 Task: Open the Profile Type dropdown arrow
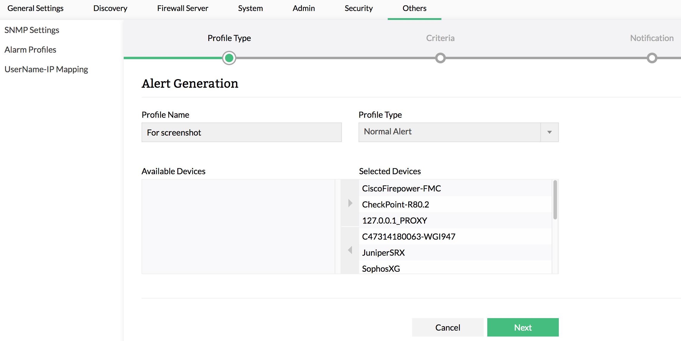pyautogui.click(x=549, y=132)
